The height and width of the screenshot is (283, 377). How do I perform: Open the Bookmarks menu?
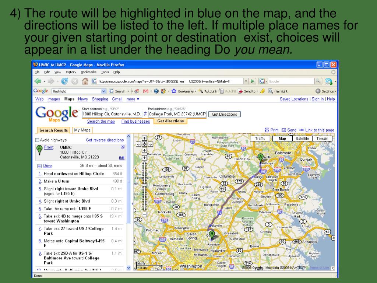pos(88,72)
